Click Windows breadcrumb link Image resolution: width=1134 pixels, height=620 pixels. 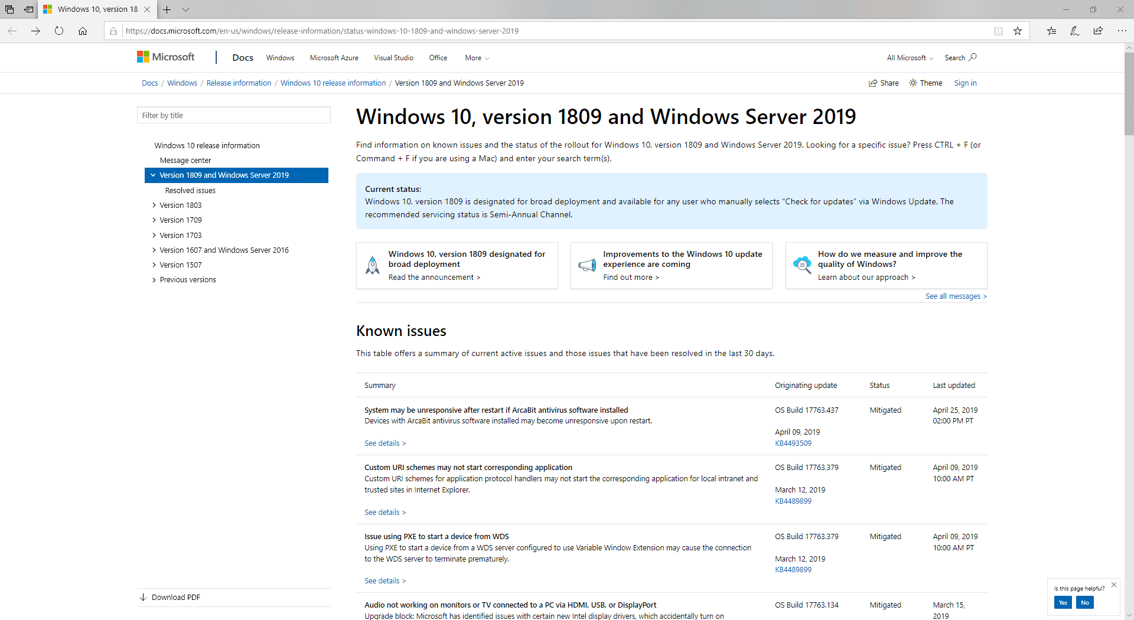(182, 83)
